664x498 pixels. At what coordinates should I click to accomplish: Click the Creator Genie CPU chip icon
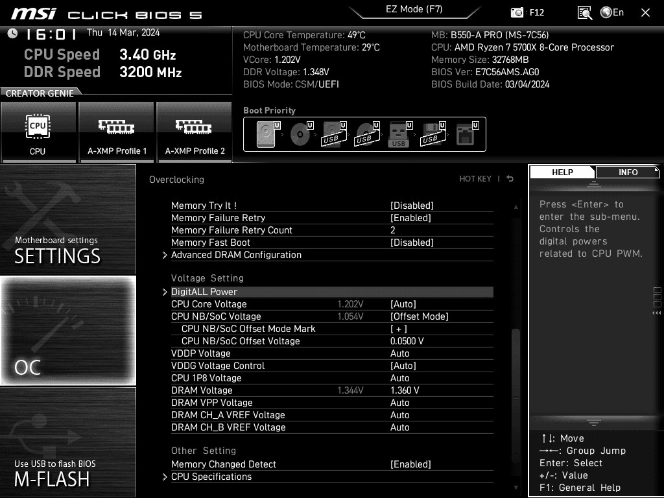[38, 126]
